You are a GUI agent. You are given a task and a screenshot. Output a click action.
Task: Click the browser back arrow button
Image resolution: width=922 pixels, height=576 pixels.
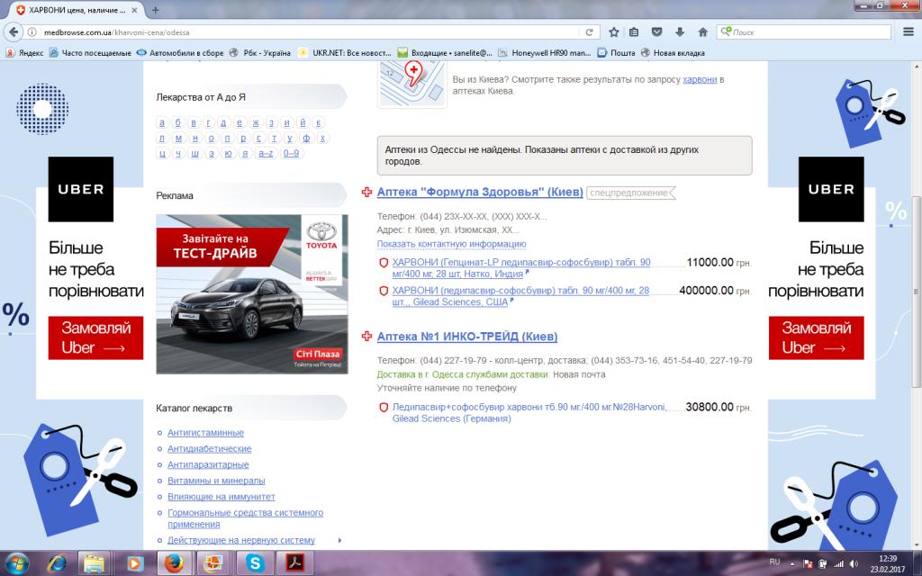(x=13, y=31)
